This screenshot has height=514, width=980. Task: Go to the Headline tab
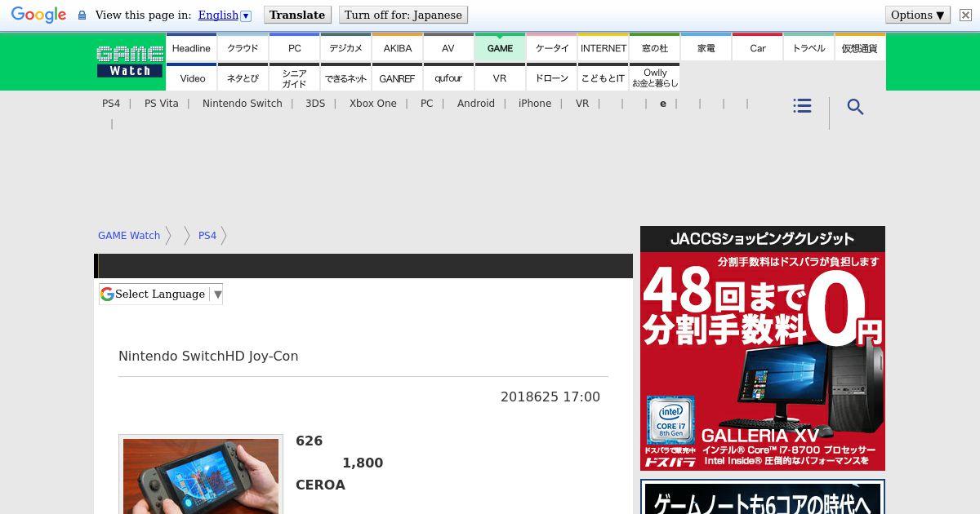(x=191, y=48)
